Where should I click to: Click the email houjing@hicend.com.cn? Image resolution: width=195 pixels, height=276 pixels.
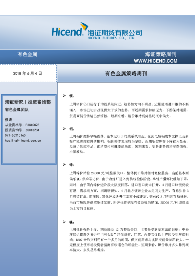pos(23,141)
